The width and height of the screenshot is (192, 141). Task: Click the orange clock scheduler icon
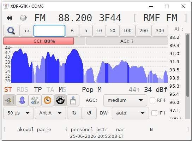click(x=48, y=100)
